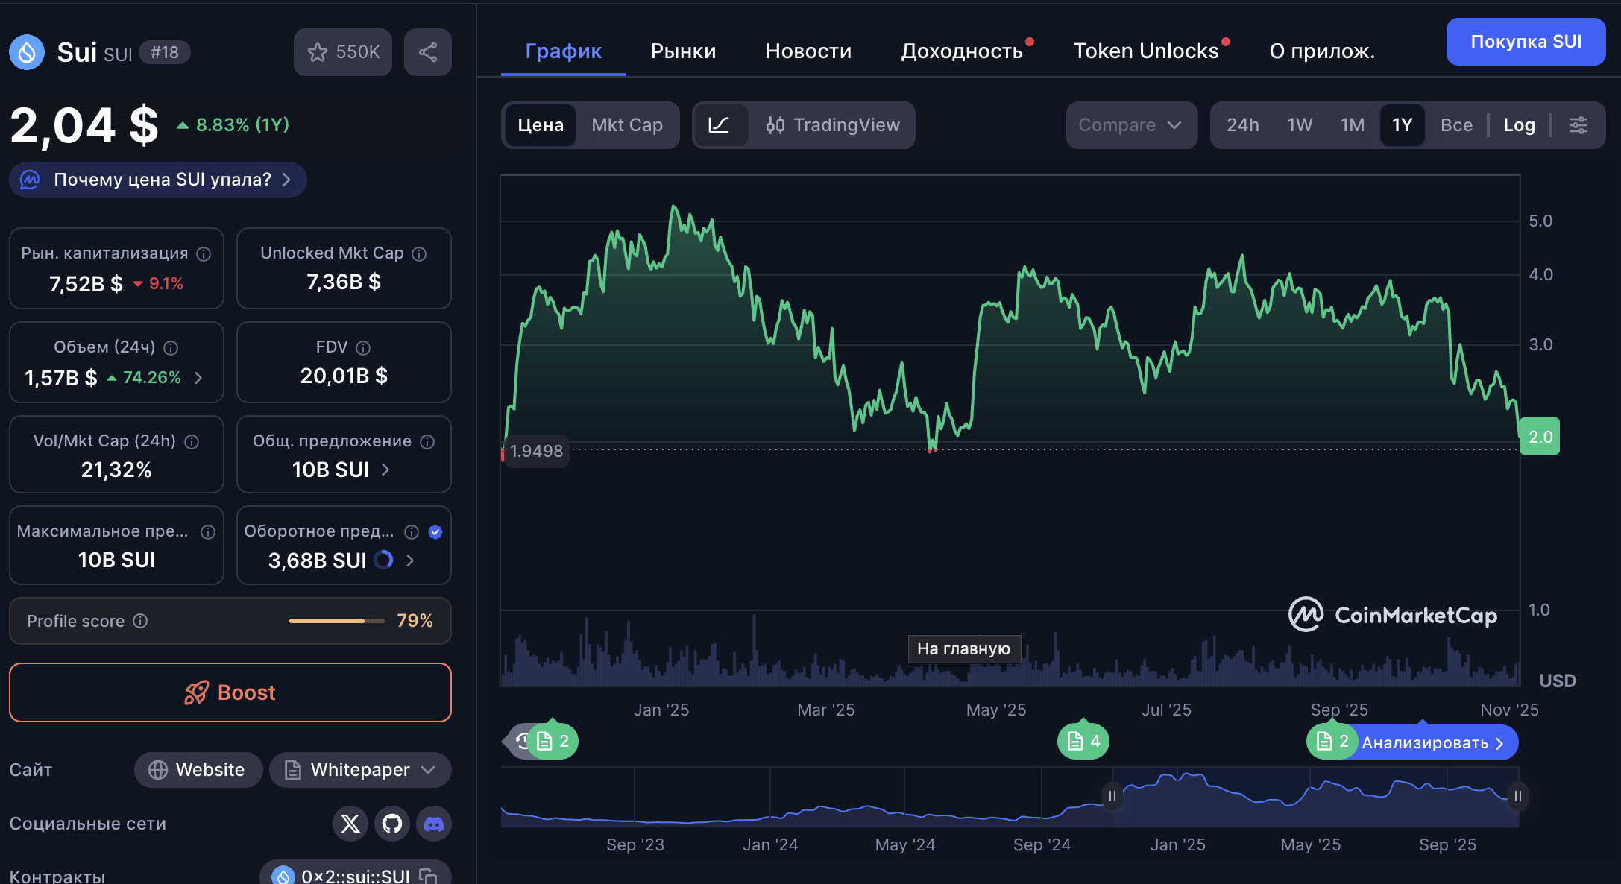Screen dimensions: 1621x884
Task: Select the 1M time range
Action: tap(1352, 125)
